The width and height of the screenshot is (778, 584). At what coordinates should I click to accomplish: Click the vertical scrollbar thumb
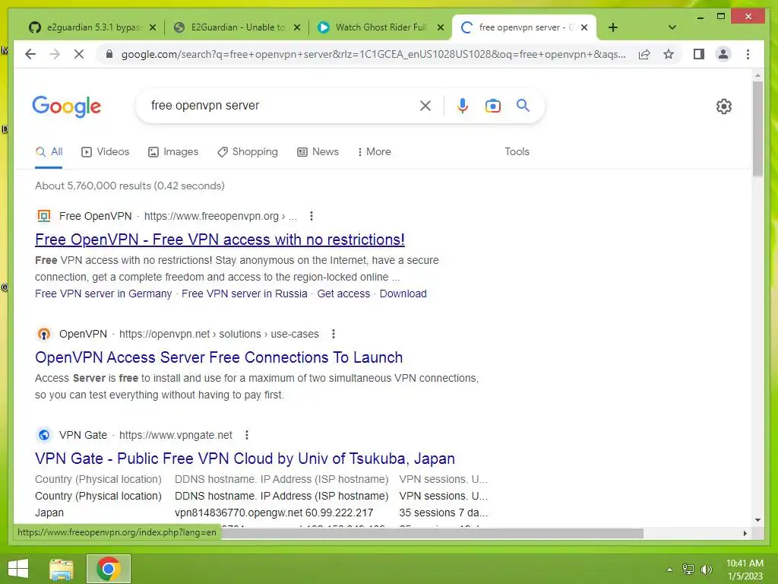(x=757, y=128)
